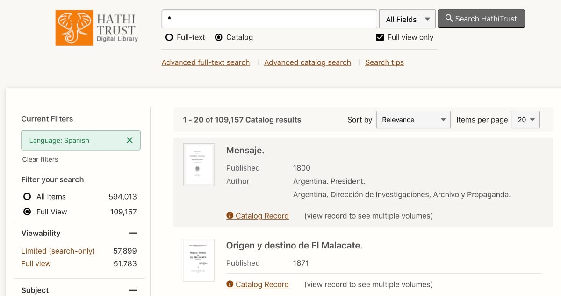The height and width of the screenshot is (296, 561).
Task: Open Catalog Record for El Malacate
Action: tap(262, 284)
